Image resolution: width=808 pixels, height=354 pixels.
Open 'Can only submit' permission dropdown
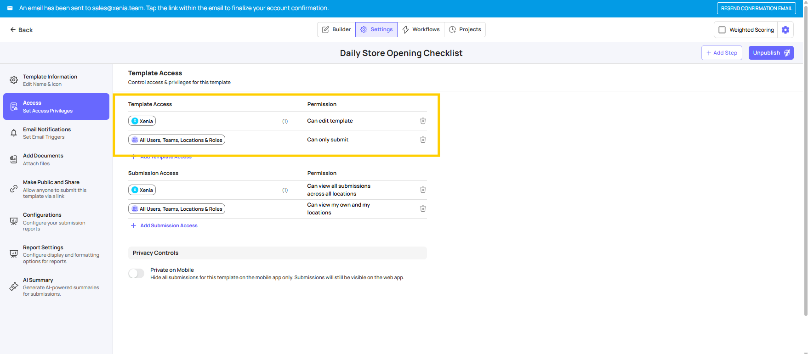pos(328,140)
